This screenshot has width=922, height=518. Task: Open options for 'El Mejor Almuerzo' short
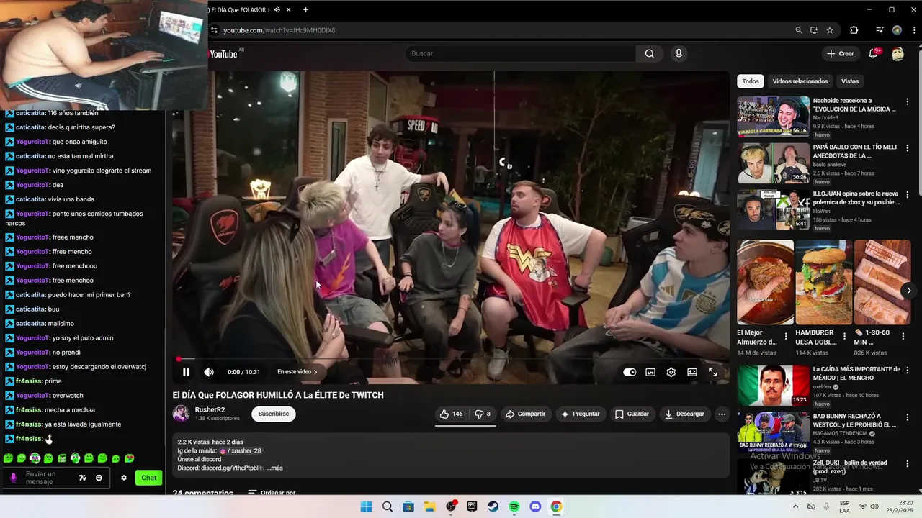pyautogui.click(x=786, y=337)
